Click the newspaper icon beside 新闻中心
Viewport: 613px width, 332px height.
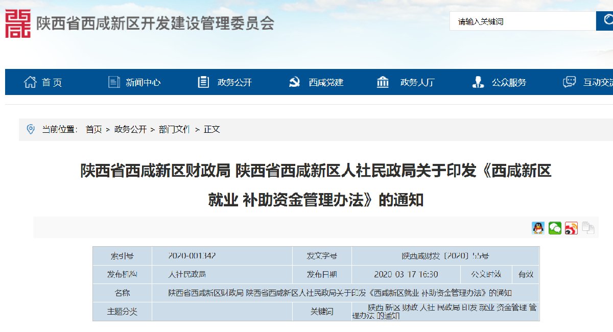tap(114, 82)
